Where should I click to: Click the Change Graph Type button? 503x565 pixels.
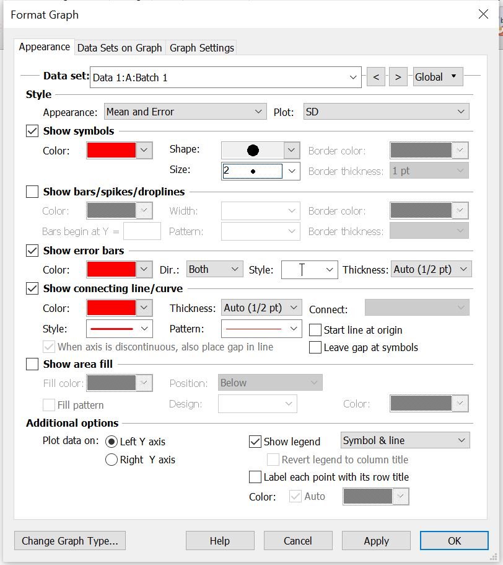point(69,540)
